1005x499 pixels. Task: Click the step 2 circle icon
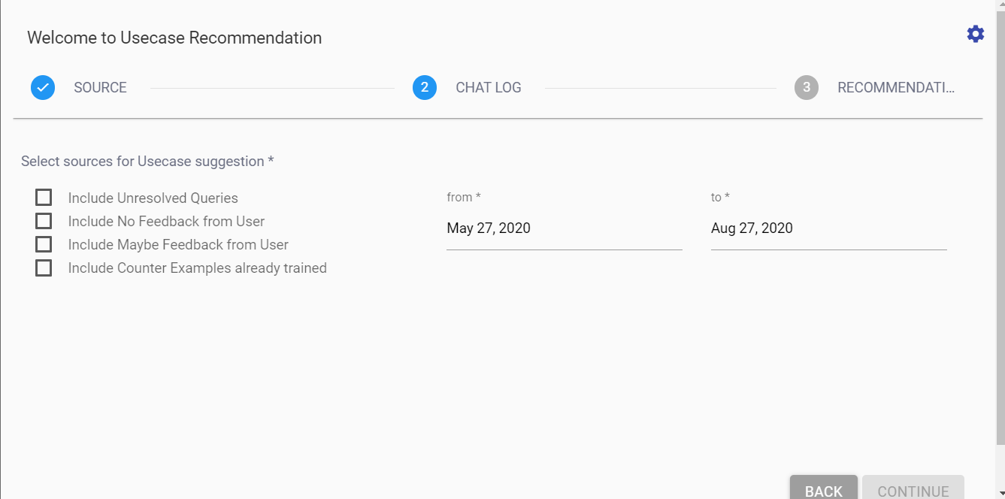(x=425, y=88)
